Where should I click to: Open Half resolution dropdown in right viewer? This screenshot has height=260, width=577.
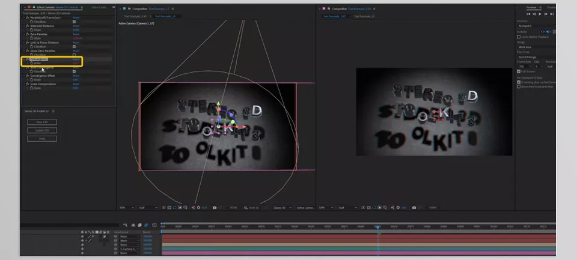click(348, 208)
